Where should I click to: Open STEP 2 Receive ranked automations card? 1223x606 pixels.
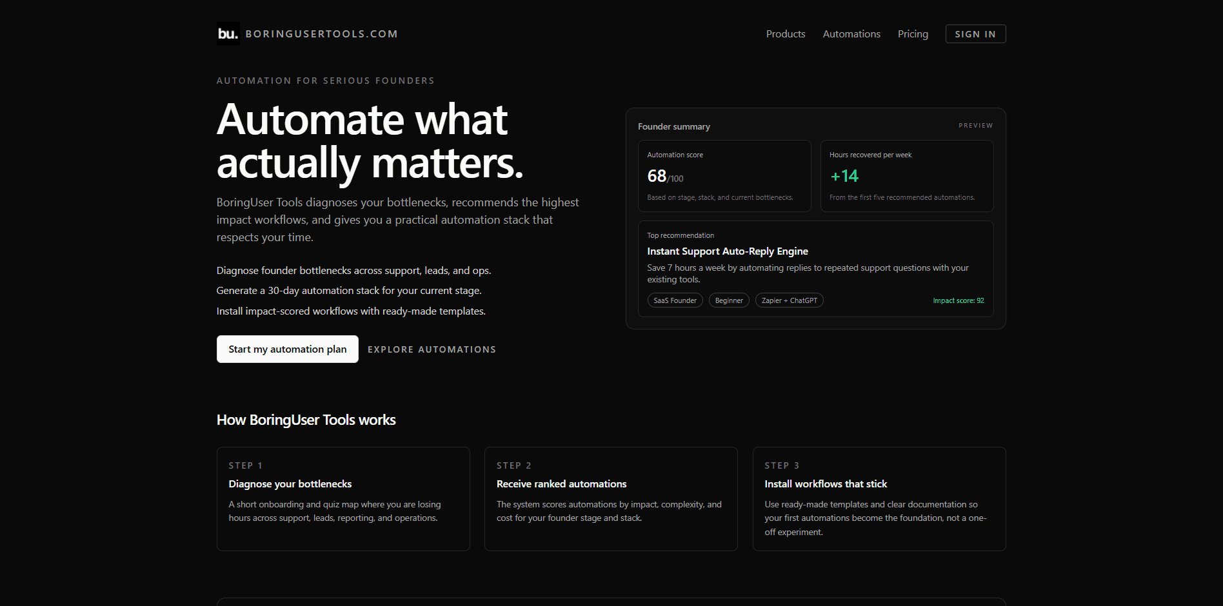pos(610,499)
